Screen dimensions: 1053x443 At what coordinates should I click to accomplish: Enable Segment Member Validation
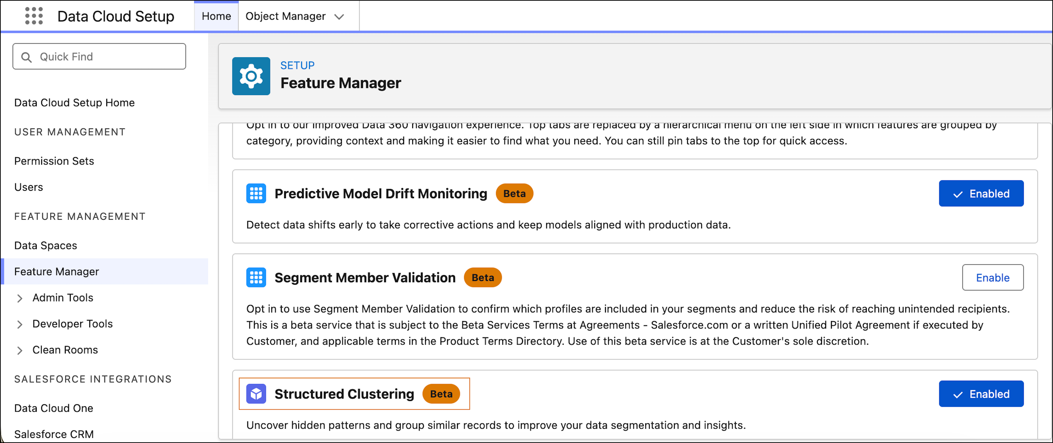(992, 278)
